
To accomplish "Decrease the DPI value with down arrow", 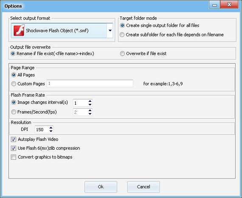I will pos(51,131).
